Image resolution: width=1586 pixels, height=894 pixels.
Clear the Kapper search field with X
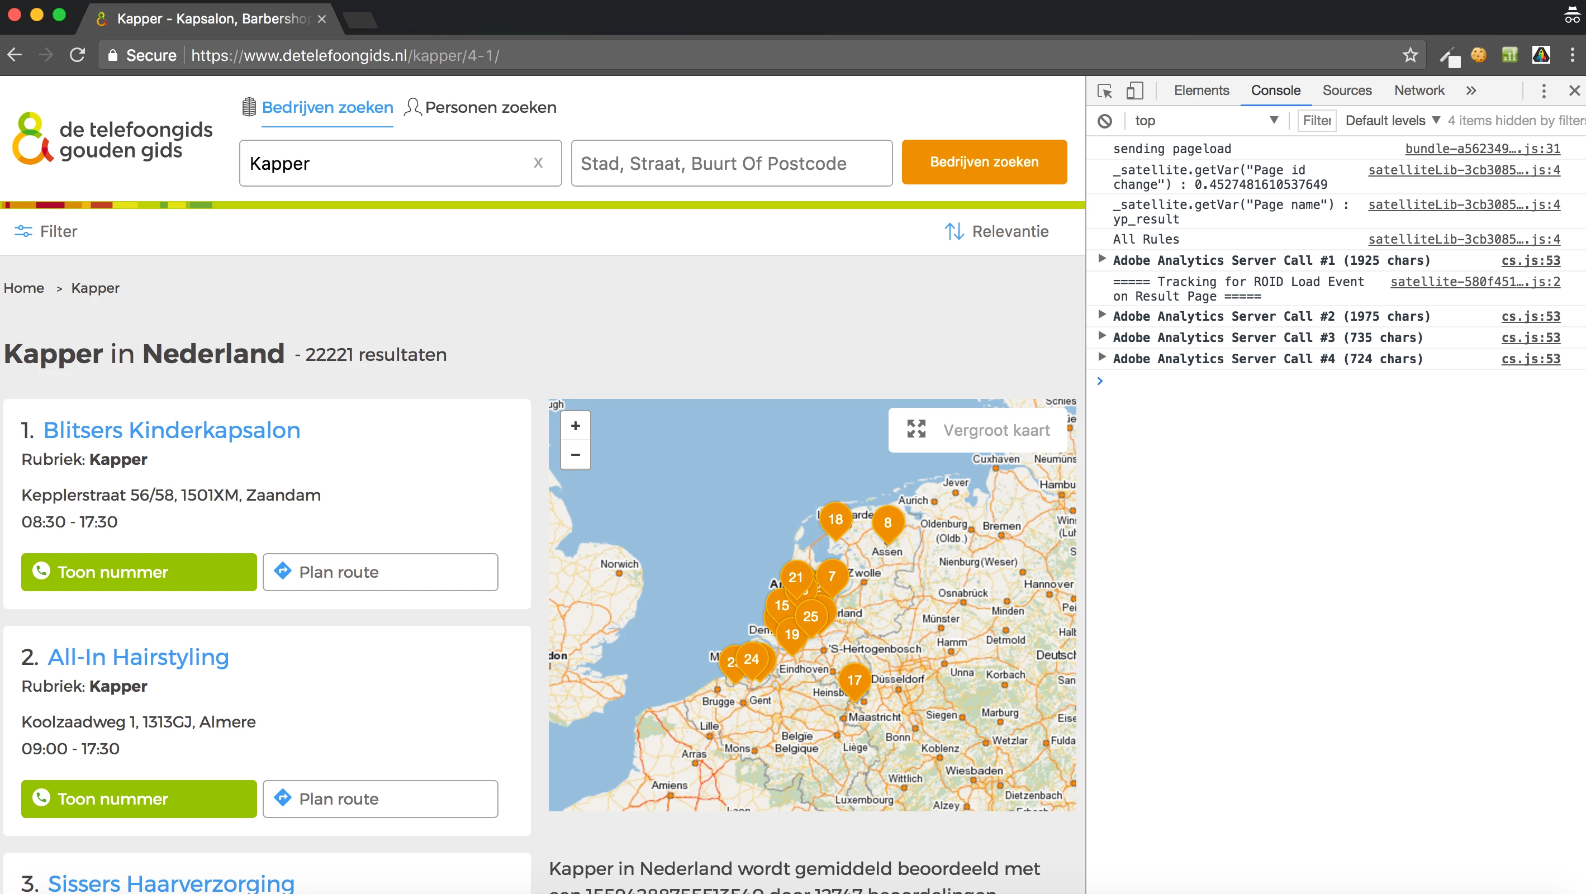coord(538,163)
